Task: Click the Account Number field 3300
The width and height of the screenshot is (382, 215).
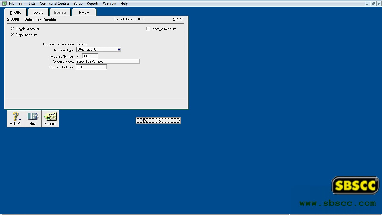Action: [90, 56]
